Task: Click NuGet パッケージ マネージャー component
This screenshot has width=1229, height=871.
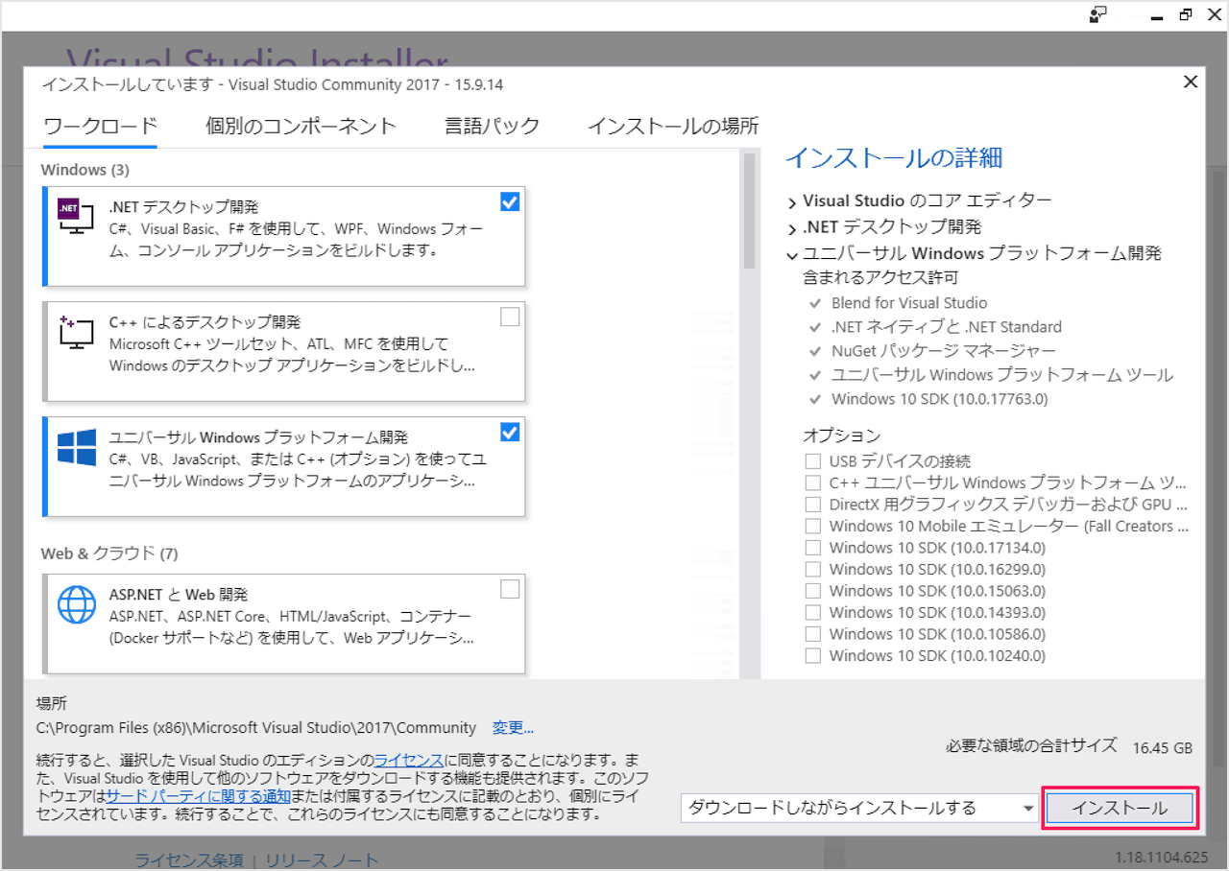Action: 944,351
